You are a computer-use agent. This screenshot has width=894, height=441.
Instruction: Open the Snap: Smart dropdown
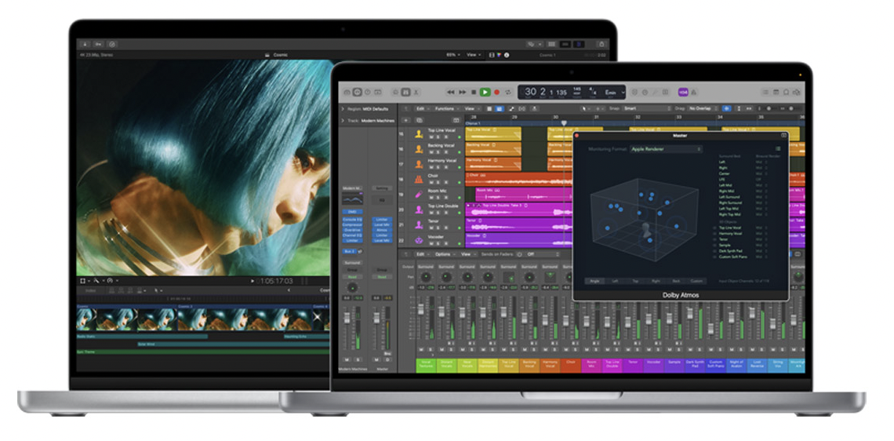coord(646,108)
